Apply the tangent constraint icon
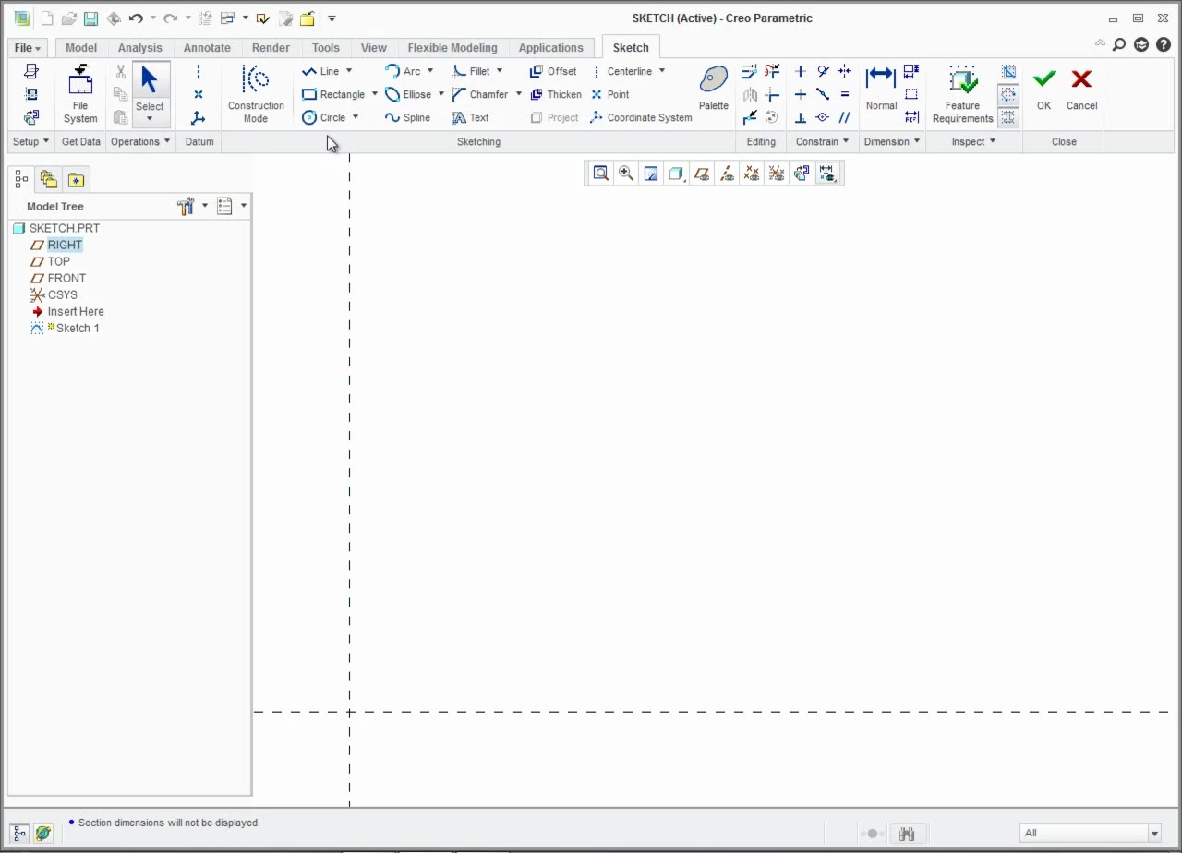1182x853 pixels. click(x=823, y=71)
